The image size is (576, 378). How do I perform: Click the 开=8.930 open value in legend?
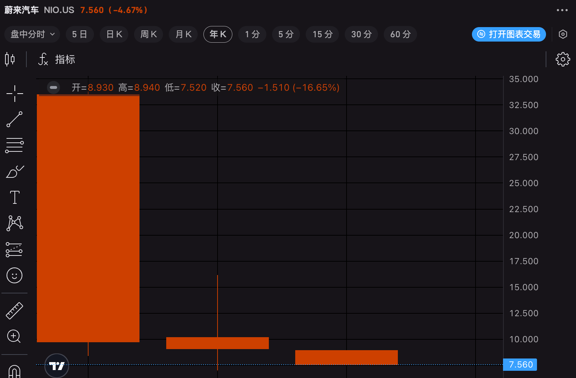93,87
